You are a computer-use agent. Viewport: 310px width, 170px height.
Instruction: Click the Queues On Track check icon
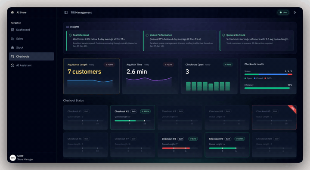[223, 35]
